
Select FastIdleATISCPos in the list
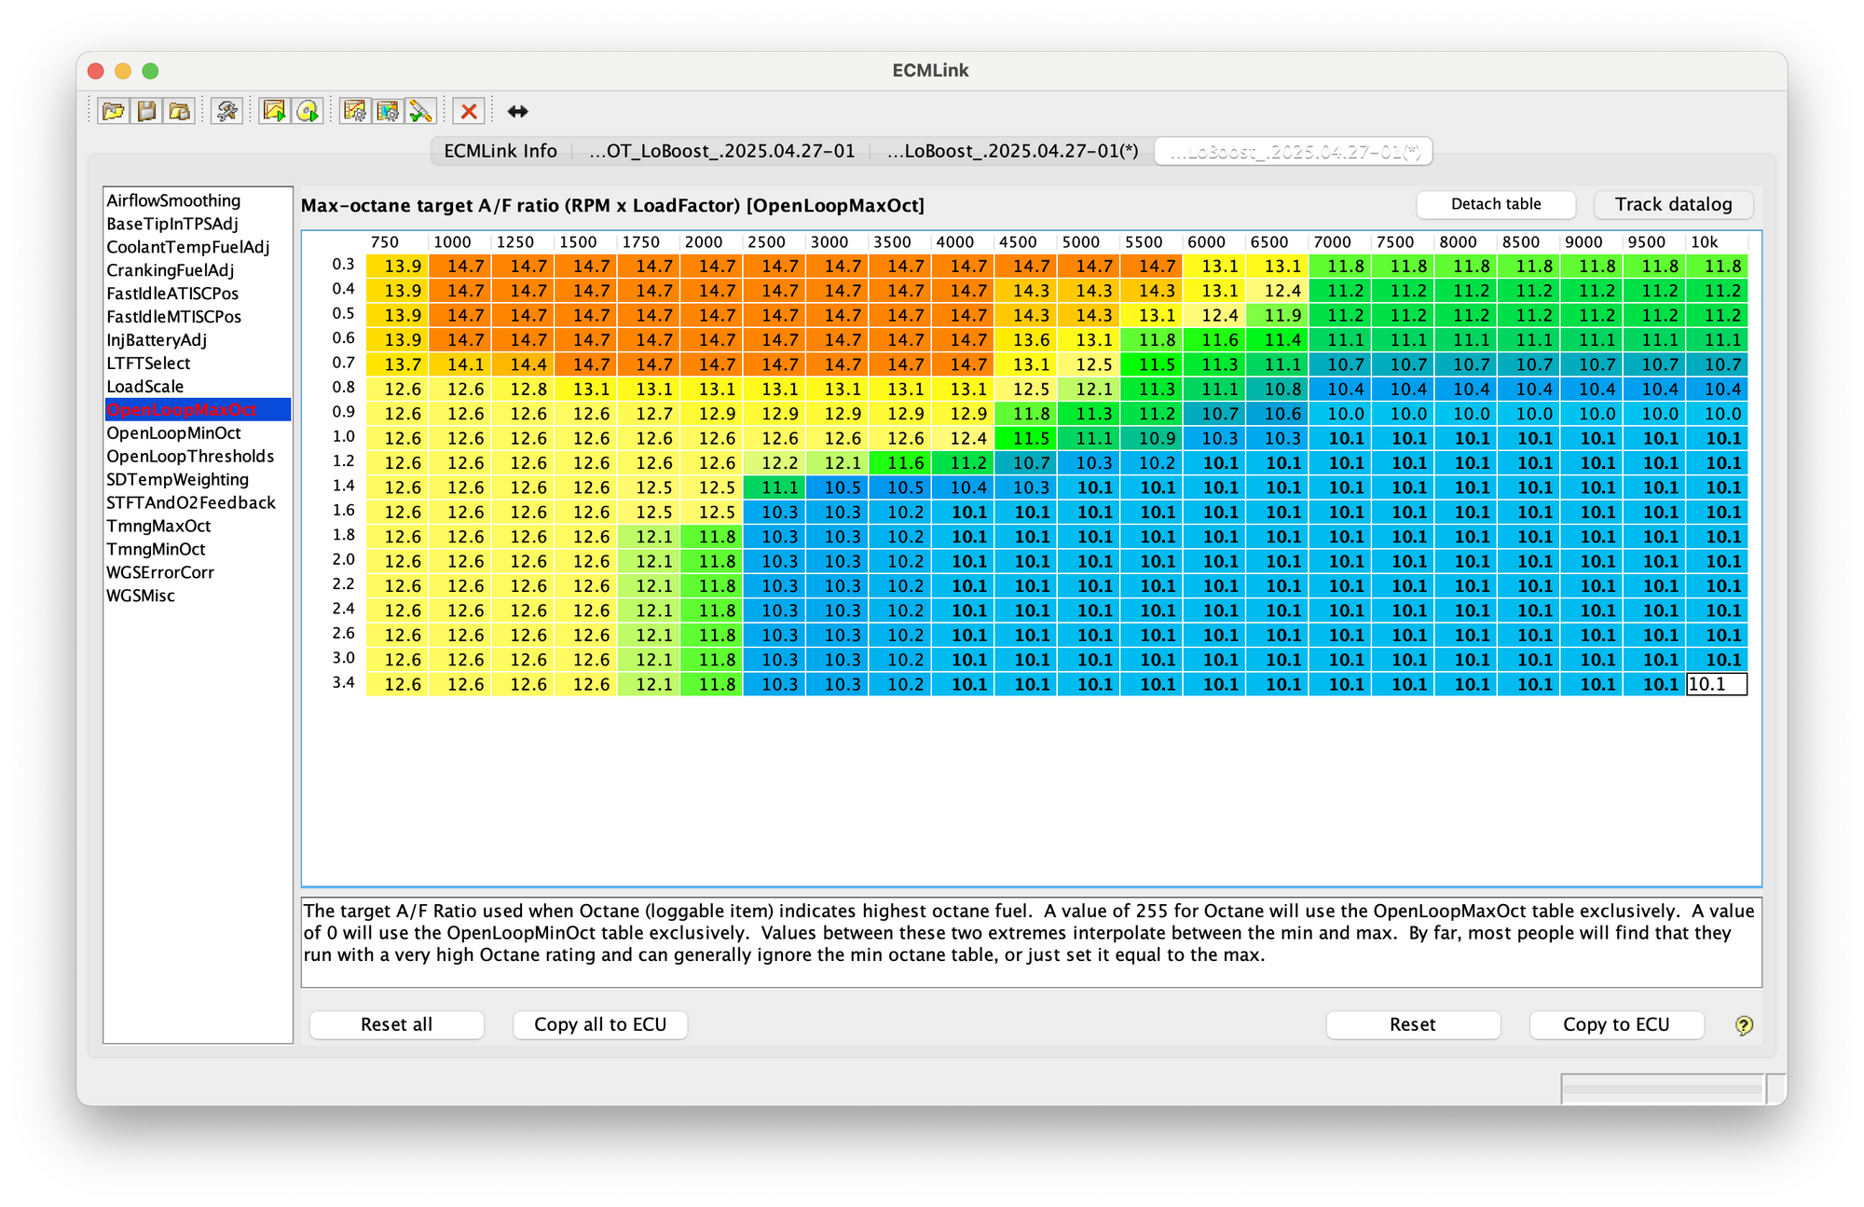[x=198, y=294]
